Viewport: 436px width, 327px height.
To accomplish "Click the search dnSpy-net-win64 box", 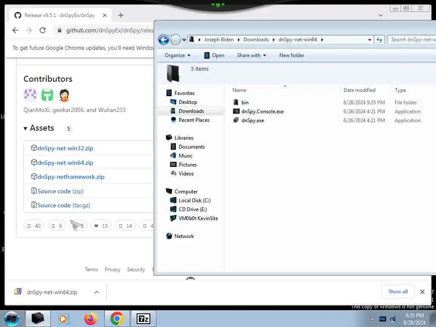I will point(412,40).
